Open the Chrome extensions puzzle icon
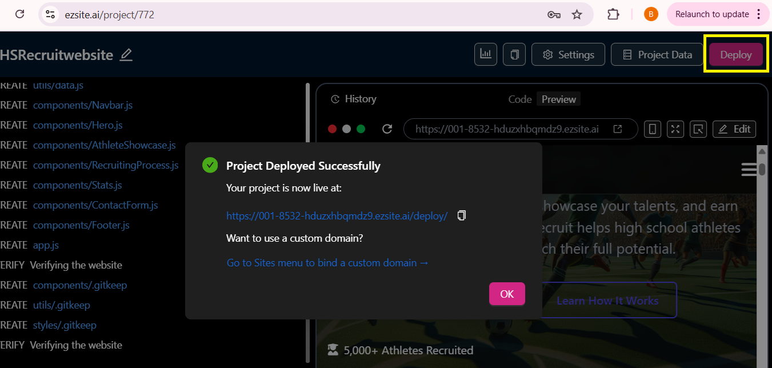772x368 pixels. [x=613, y=14]
